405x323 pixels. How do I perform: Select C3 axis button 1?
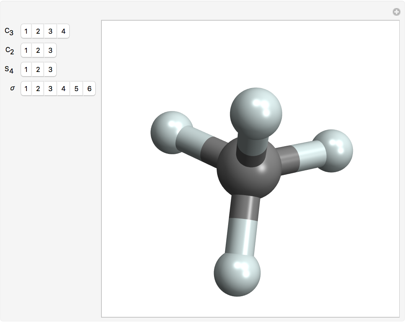pos(26,31)
